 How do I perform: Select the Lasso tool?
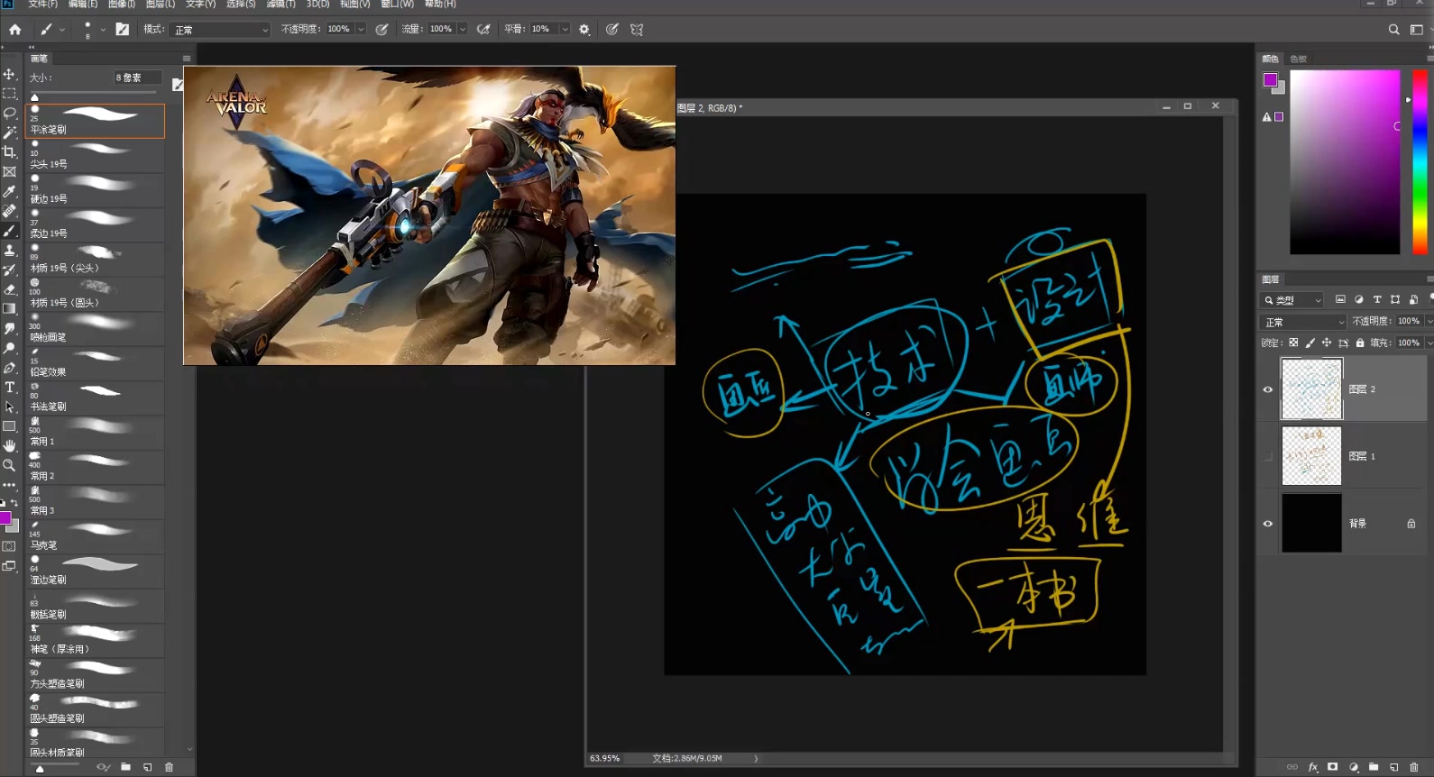point(9,113)
